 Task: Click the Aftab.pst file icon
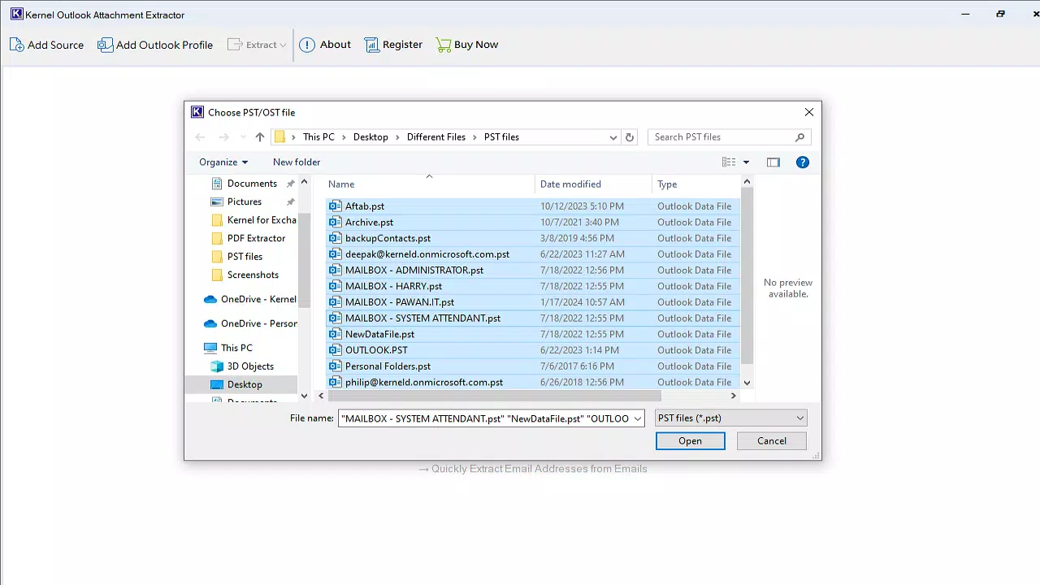tap(335, 206)
